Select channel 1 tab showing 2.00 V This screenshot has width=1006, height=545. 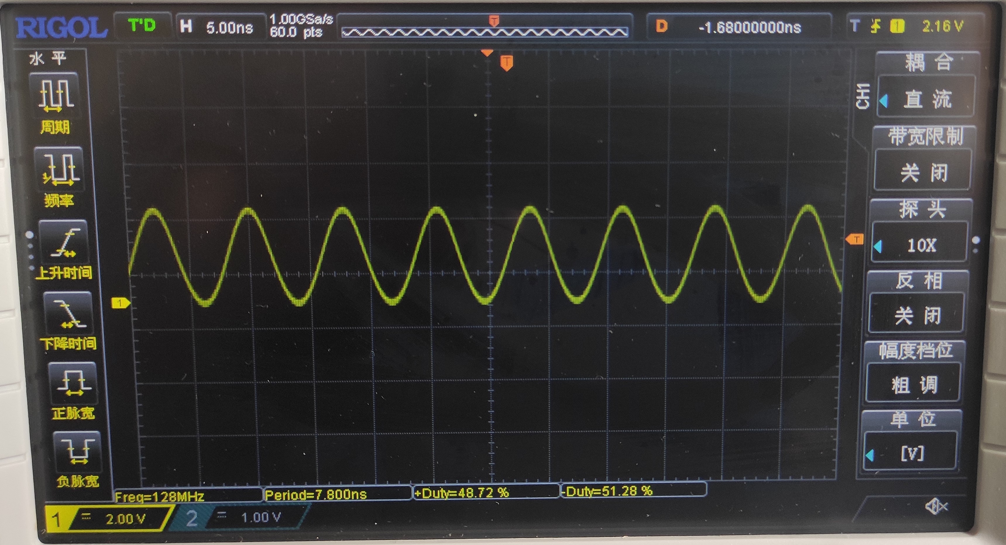coord(109,519)
